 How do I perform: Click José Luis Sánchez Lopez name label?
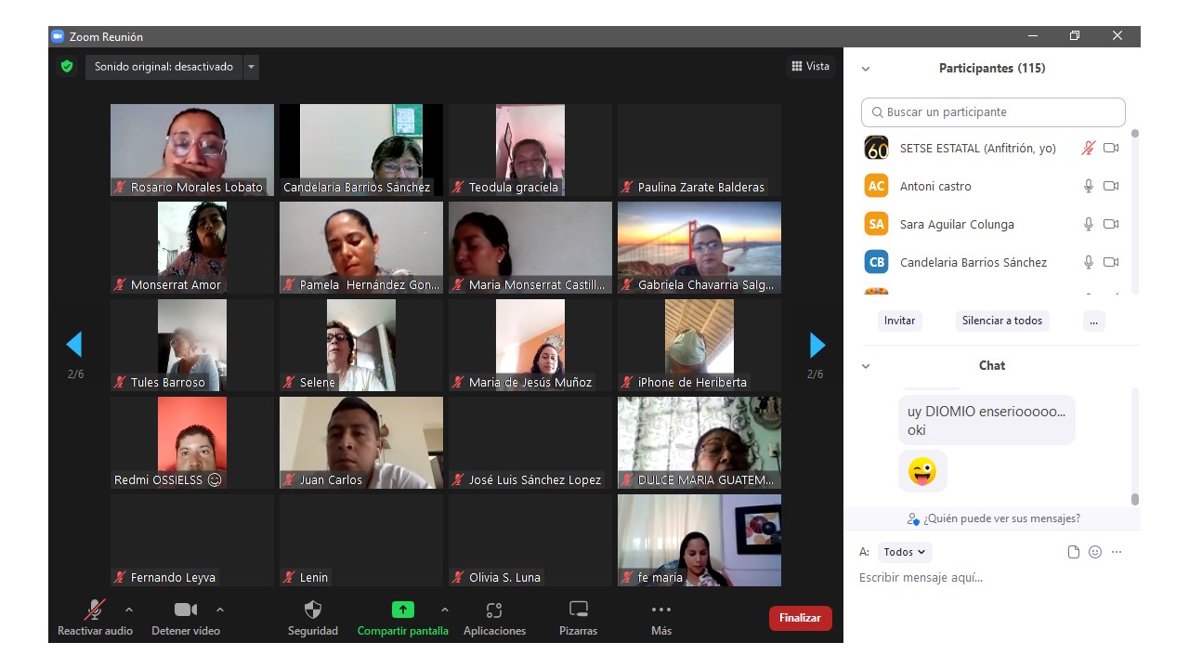(x=535, y=479)
